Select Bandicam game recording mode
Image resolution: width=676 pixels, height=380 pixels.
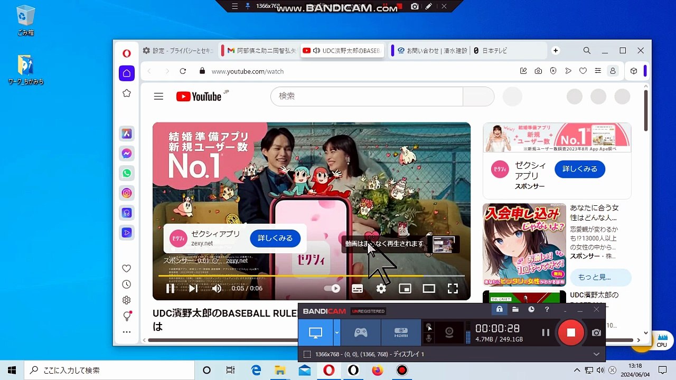coord(361,332)
